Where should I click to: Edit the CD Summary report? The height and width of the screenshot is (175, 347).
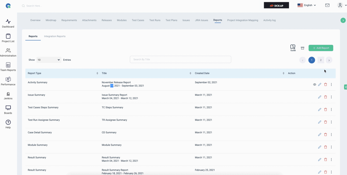[x=320, y=134]
